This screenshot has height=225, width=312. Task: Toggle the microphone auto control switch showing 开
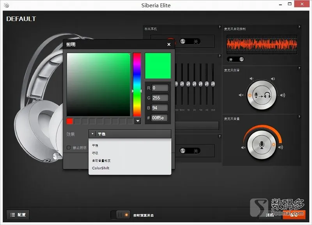(236, 59)
